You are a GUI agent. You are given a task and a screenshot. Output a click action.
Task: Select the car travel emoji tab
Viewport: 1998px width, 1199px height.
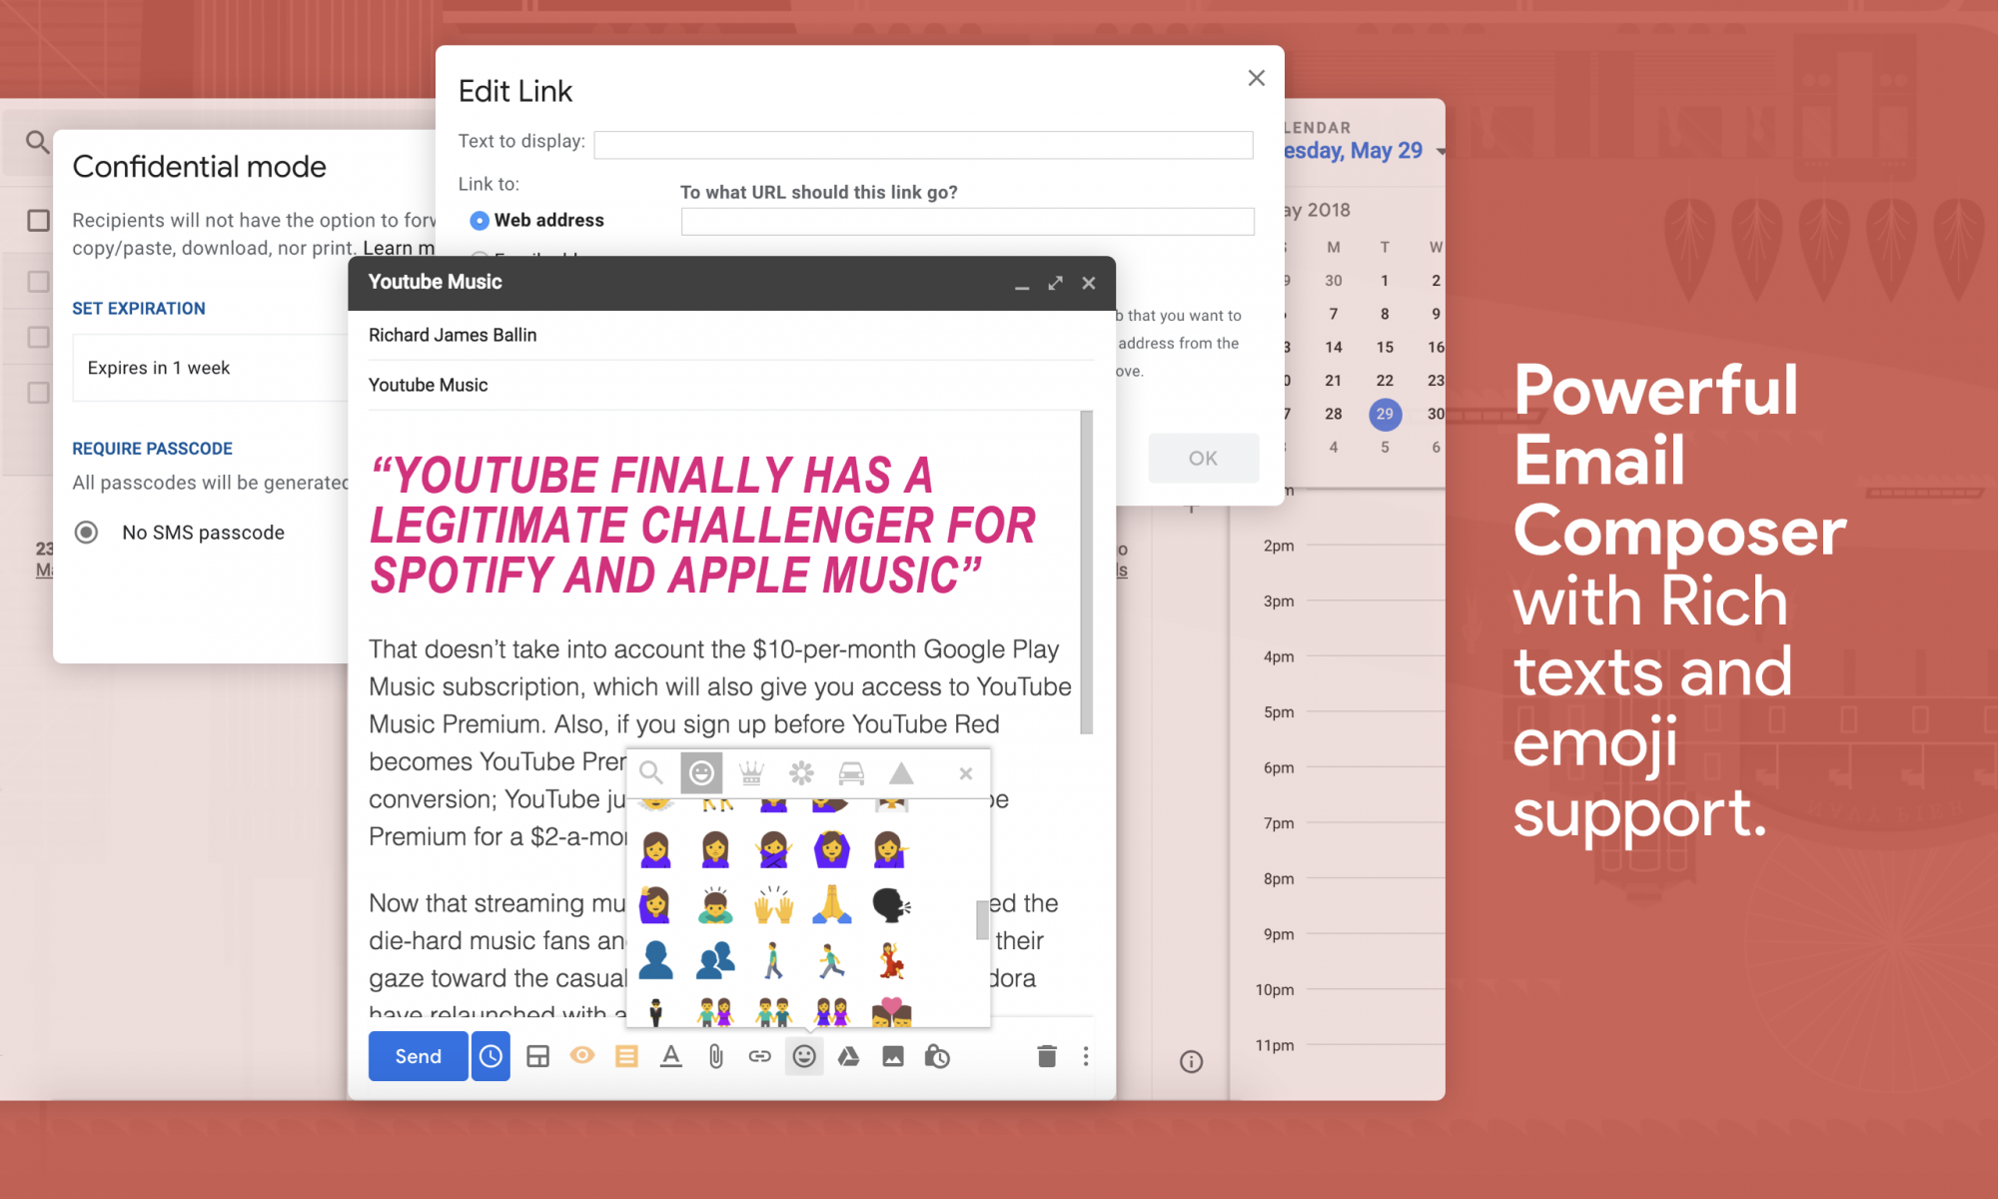851,773
